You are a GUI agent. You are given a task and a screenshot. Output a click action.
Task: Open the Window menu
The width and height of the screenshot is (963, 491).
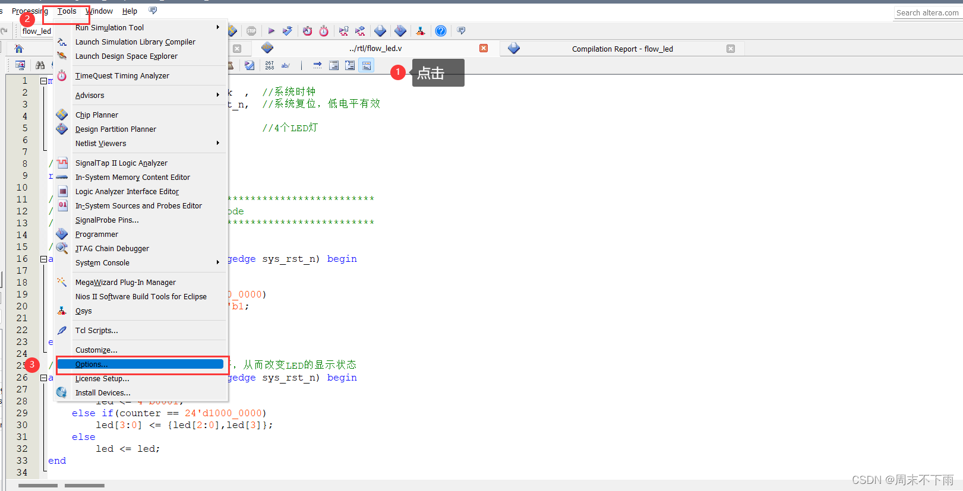click(99, 11)
